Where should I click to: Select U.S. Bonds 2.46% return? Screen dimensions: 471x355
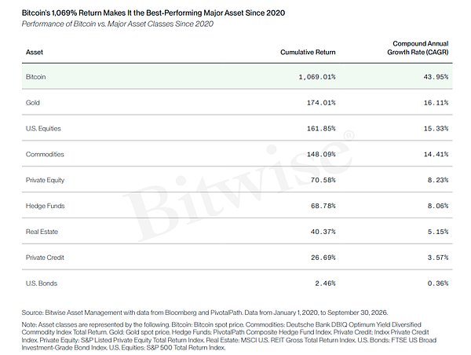(x=325, y=284)
